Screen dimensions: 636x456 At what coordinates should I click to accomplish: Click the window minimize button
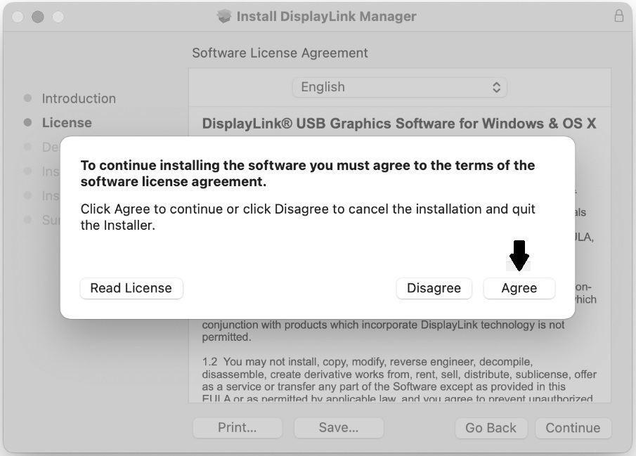point(38,17)
